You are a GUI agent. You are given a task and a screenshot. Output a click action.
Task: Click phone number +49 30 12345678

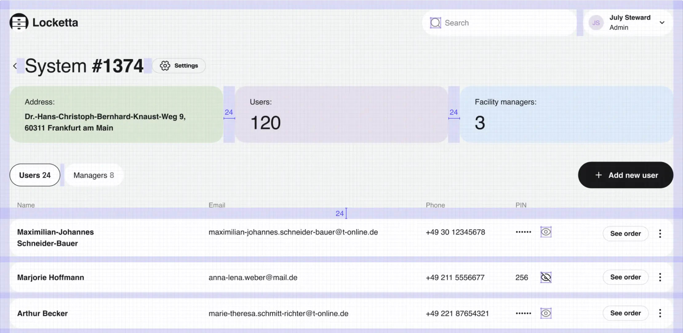[455, 232]
